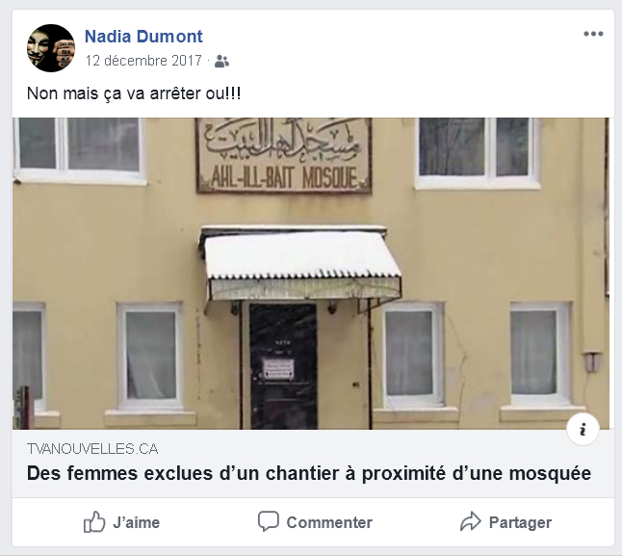Select the post text Non mais ça va arrêter

115,93
